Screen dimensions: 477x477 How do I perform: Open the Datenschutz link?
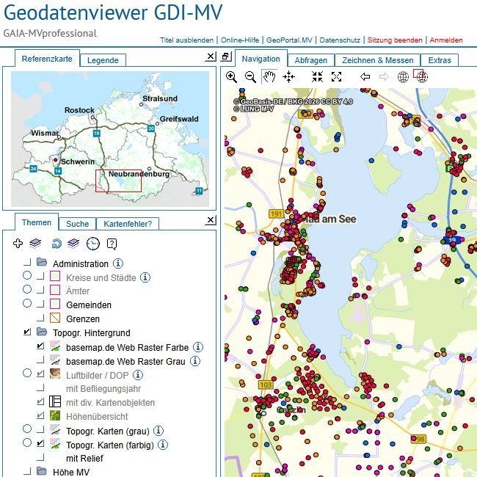click(x=340, y=40)
